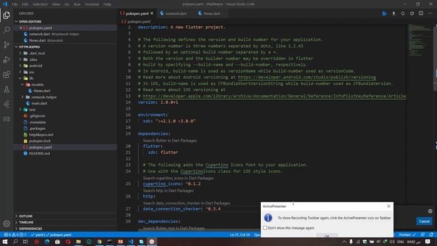Open the Manage gear in activity bar
This screenshot has width=437, height=246.
[x=6, y=223]
